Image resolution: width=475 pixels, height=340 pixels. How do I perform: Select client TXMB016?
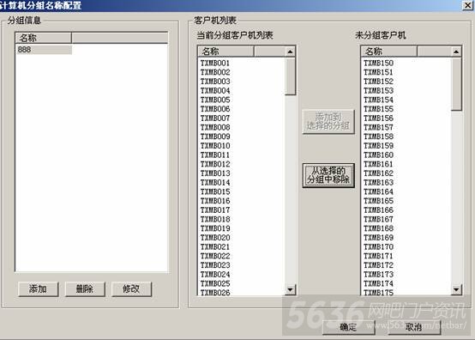pos(215,201)
